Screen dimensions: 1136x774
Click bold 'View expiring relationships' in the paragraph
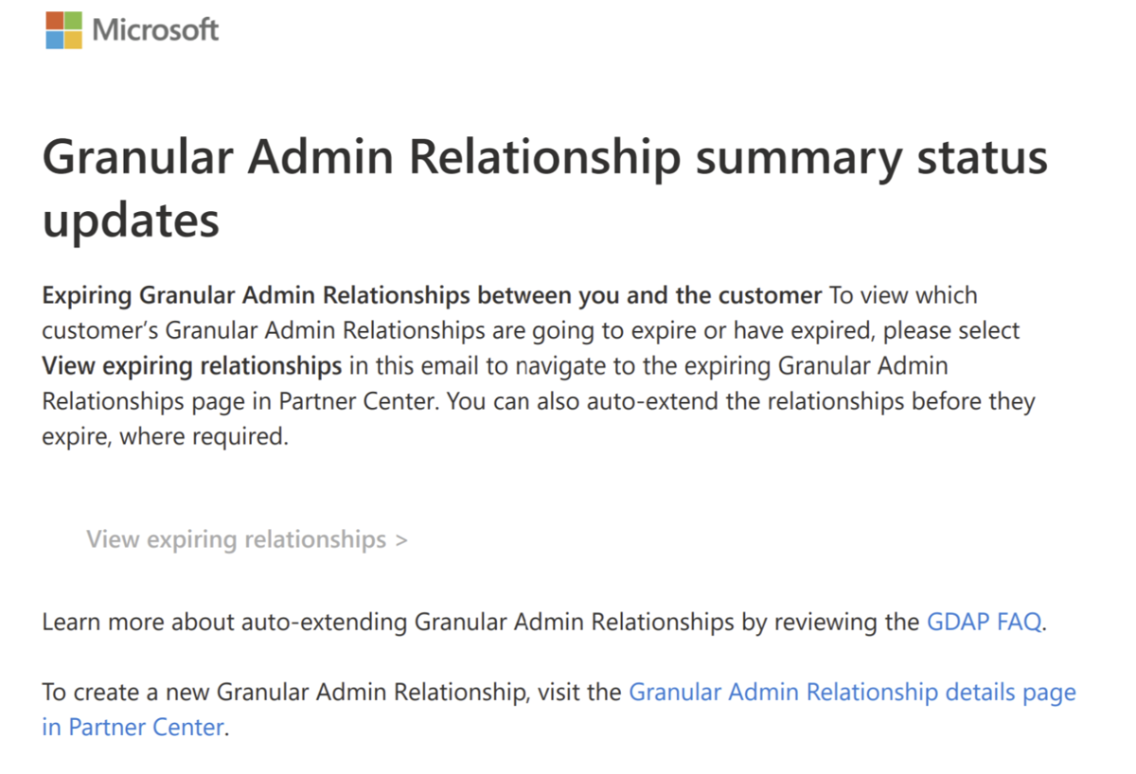pos(191,365)
